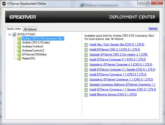Click the EPiServer title bar app icon

tap(4, 4)
